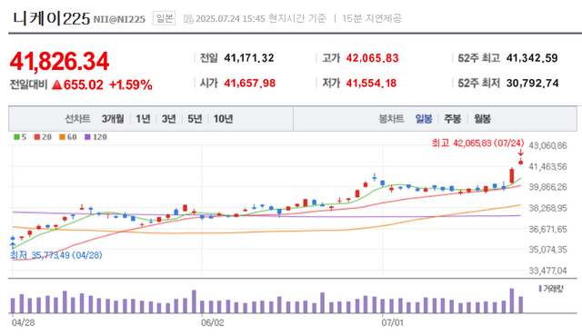Click the current price 41,826.34
This screenshot has width=582, height=336.
click(x=60, y=62)
